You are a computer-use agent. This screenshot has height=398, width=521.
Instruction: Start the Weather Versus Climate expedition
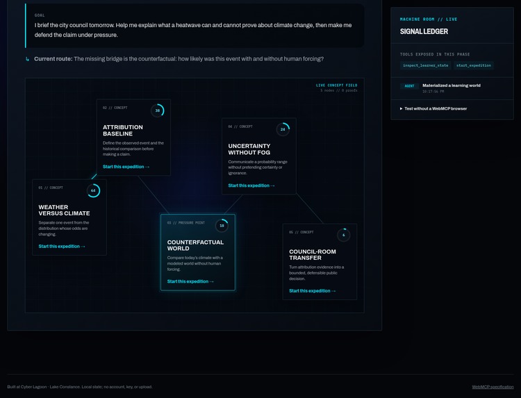[62, 247]
